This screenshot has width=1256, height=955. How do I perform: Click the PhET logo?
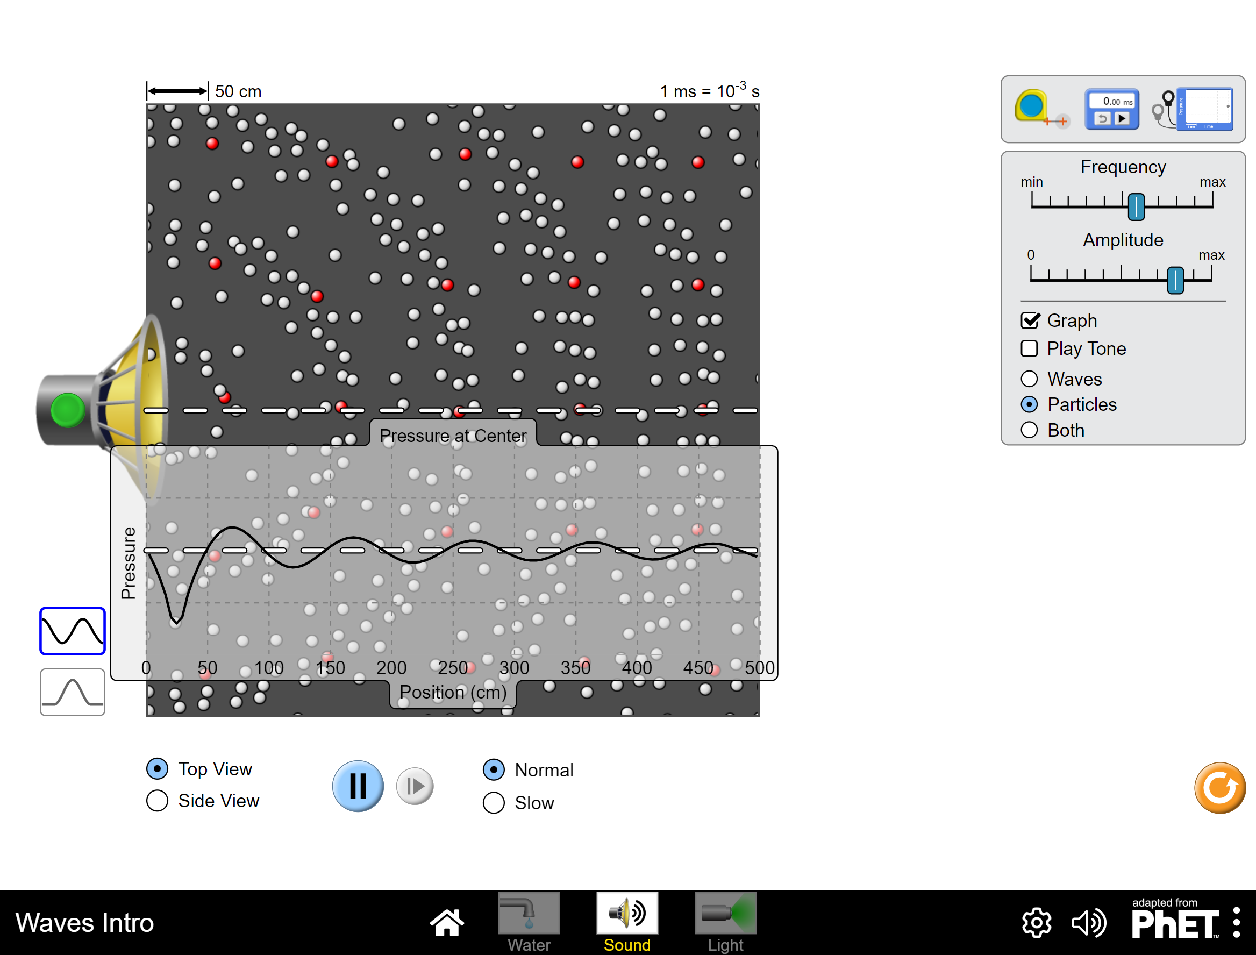click(x=1174, y=920)
